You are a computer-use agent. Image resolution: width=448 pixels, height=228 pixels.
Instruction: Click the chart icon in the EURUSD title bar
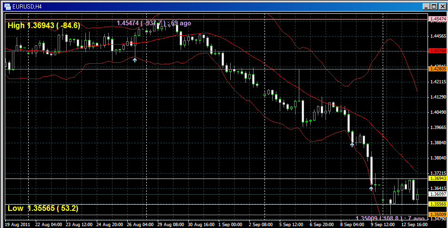[x=7, y=7]
